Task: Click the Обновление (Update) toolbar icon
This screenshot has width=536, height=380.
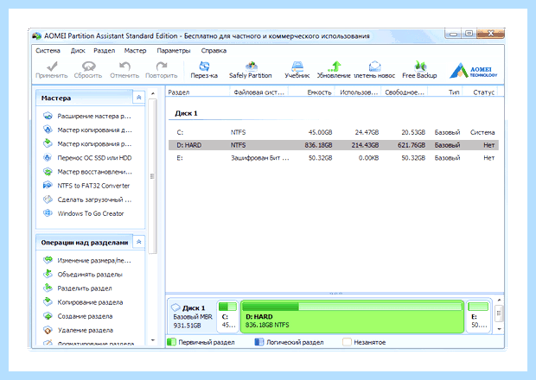Action: point(334,66)
